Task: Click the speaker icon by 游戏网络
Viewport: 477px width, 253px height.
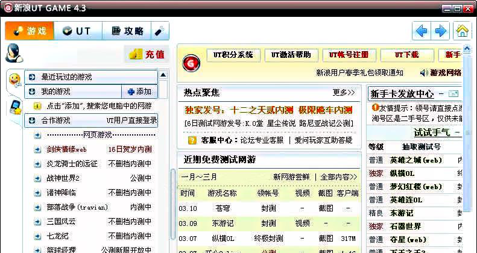Action: click(424, 73)
